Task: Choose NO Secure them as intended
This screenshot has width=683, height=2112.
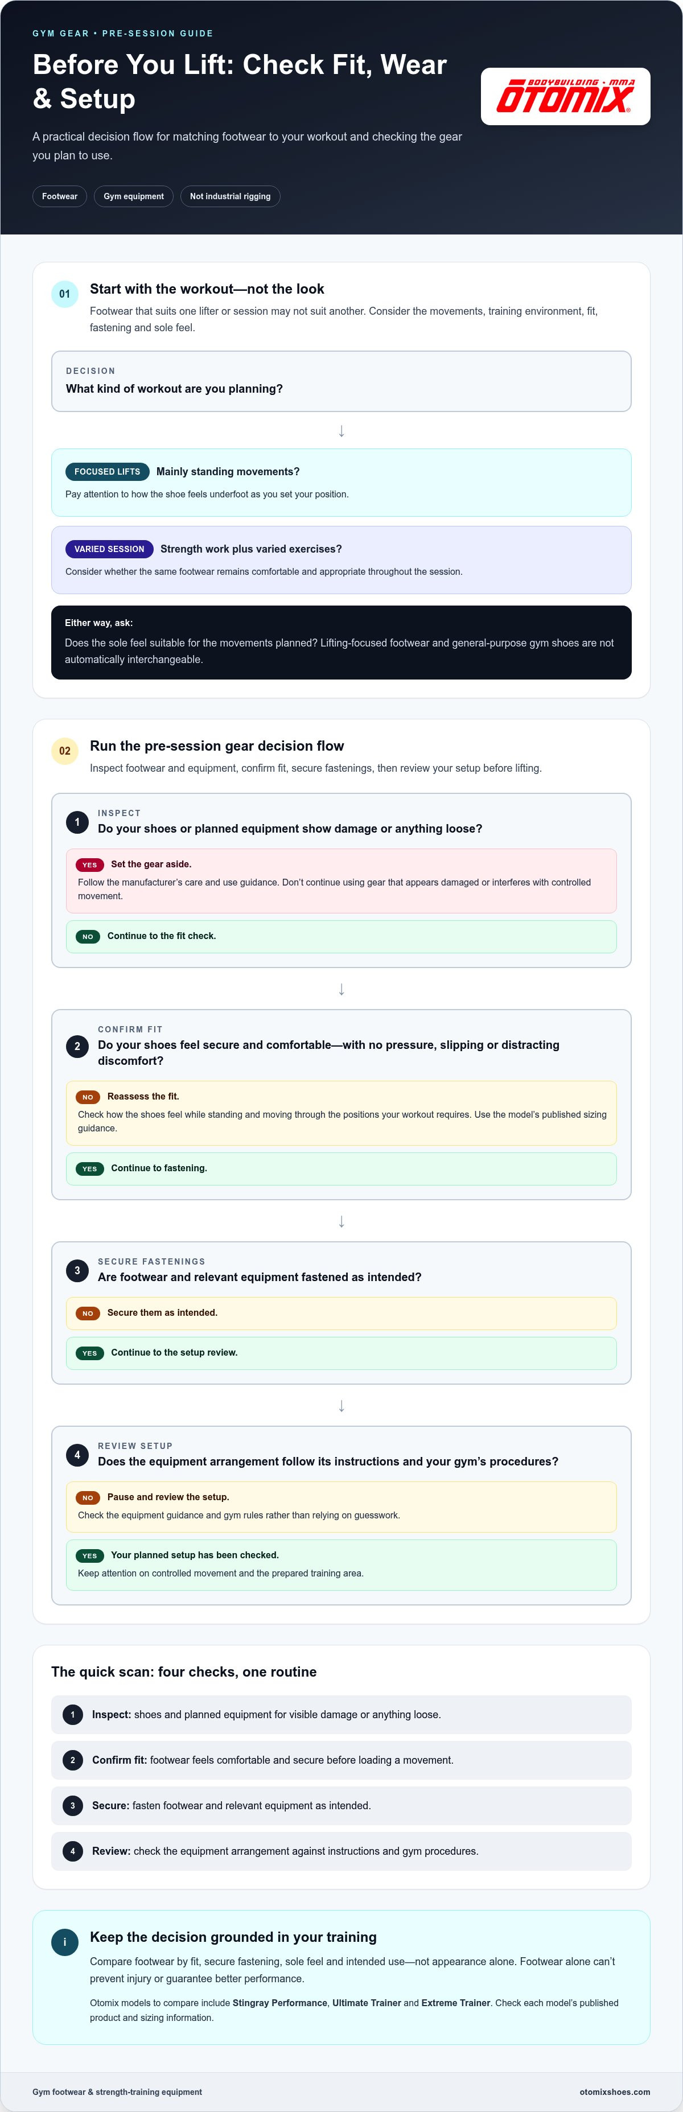Action: click(341, 1314)
